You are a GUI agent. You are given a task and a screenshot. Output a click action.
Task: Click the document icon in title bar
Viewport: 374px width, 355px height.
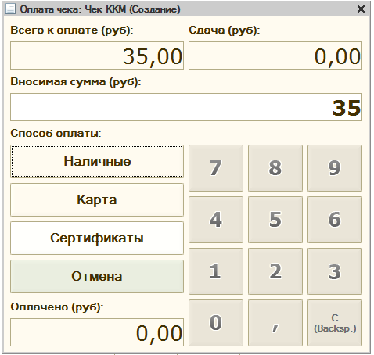pyautogui.click(x=11, y=9)
